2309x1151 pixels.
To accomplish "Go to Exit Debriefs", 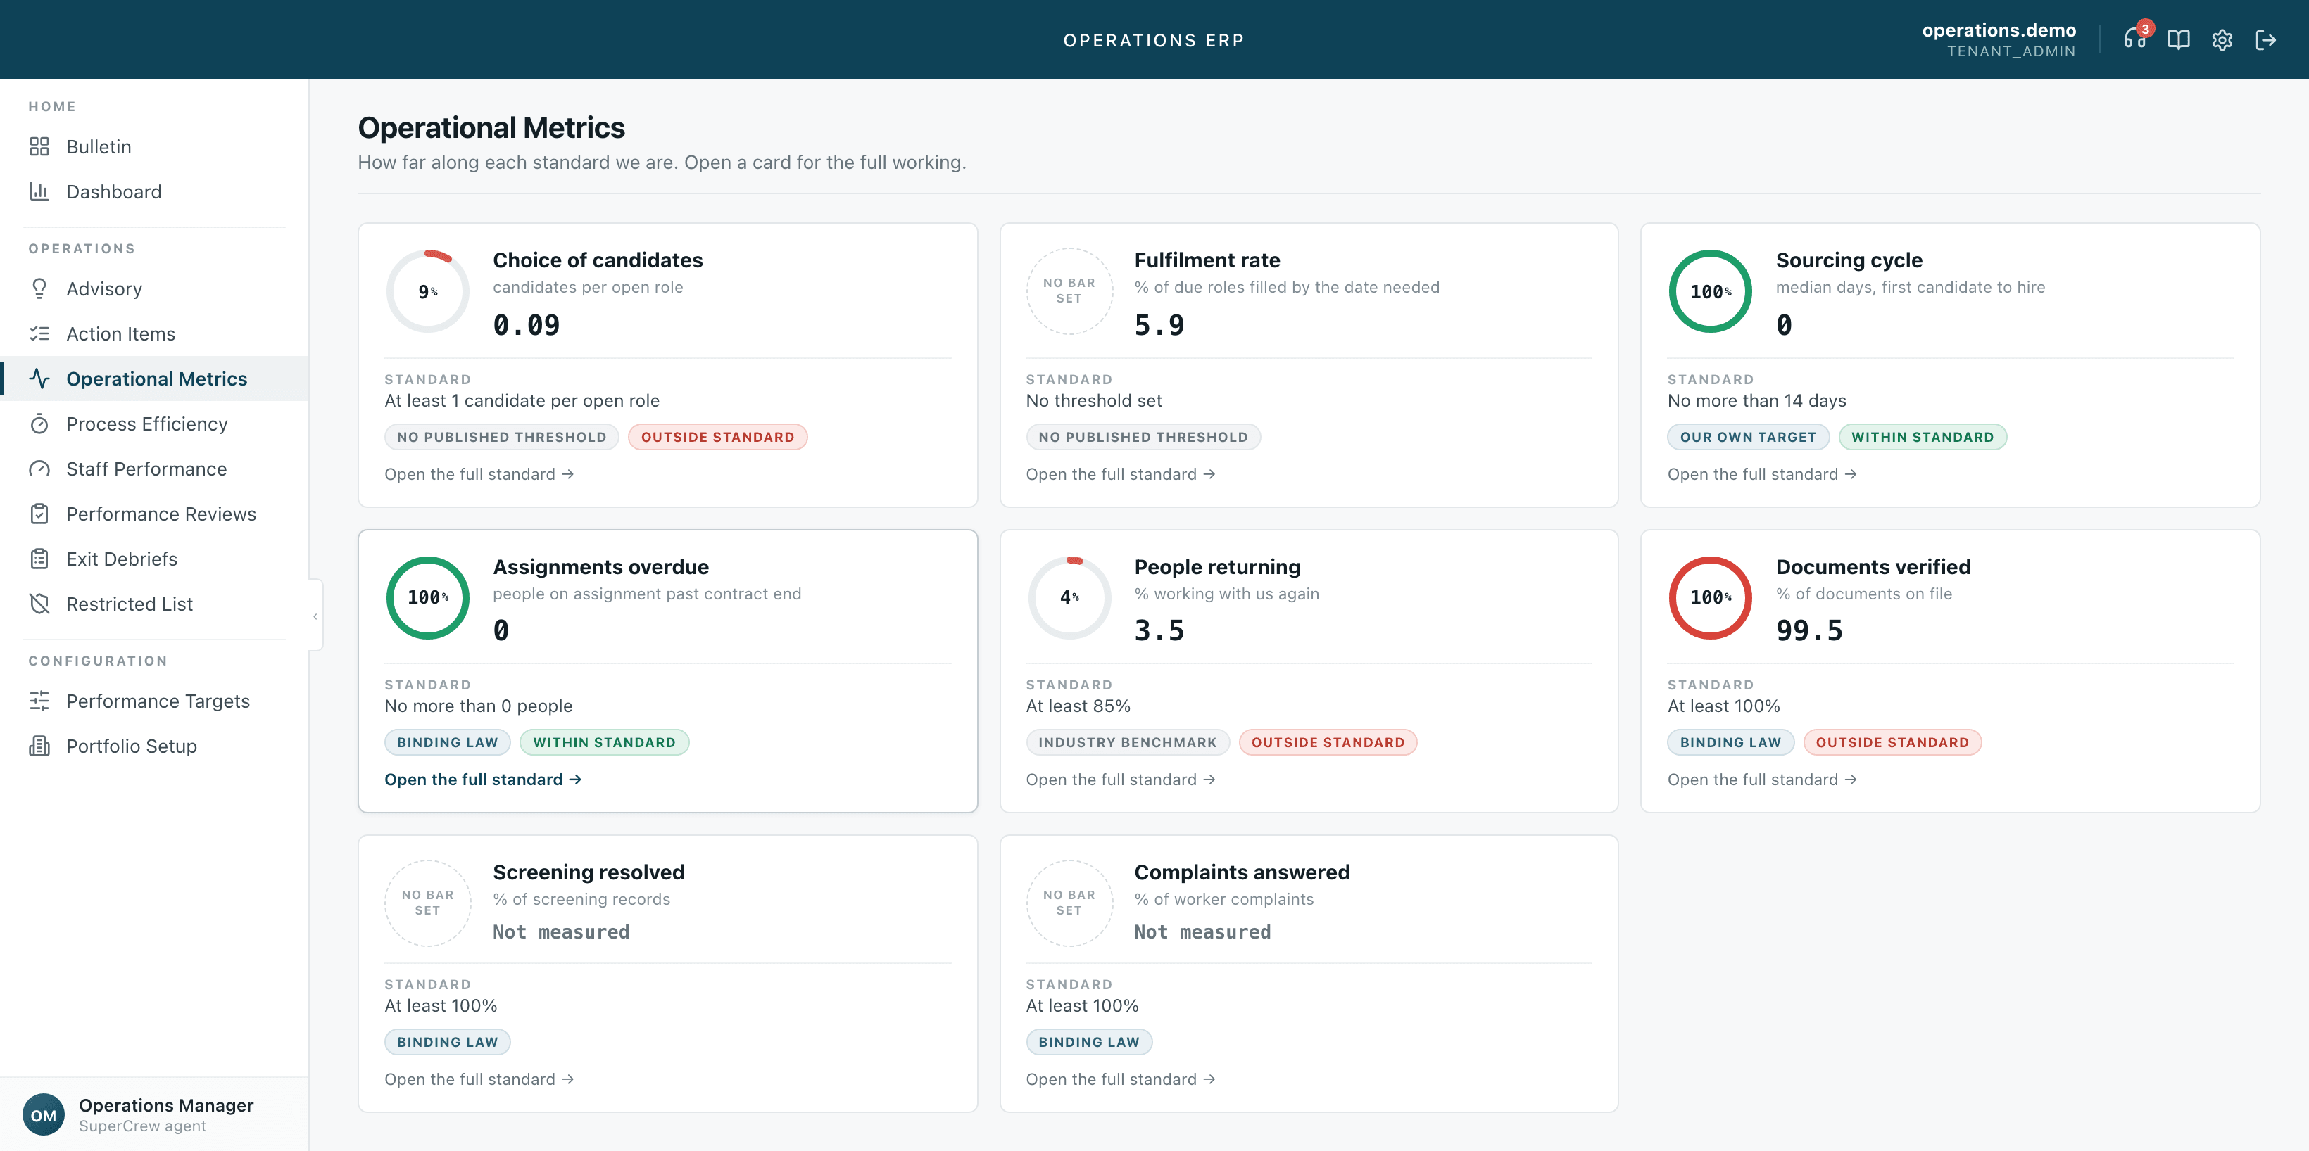I will [x=154, y=558].
